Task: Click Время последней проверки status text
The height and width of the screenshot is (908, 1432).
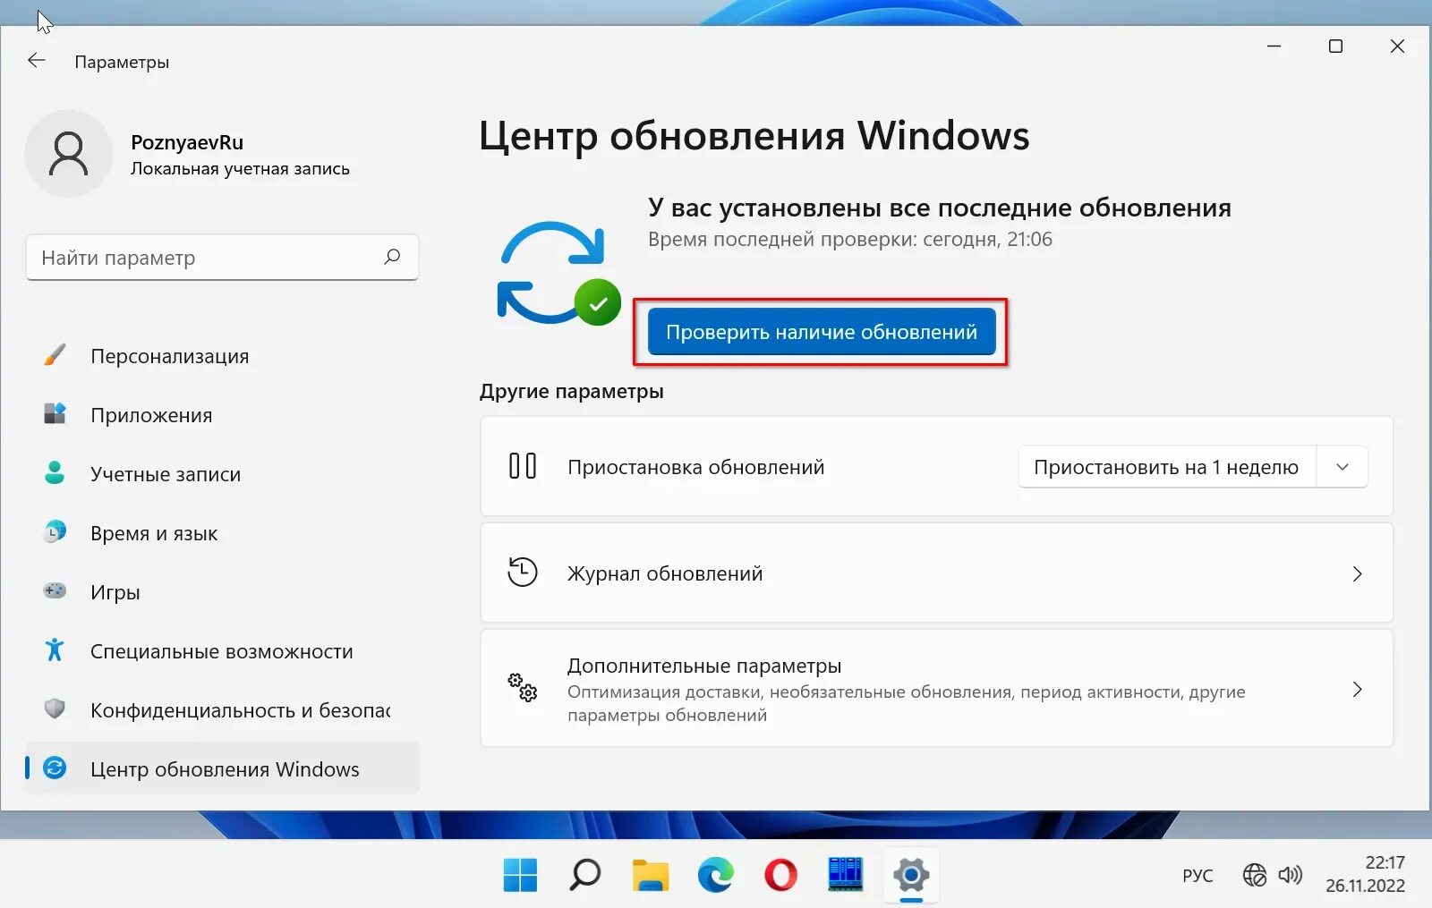Action: point(850,239)
